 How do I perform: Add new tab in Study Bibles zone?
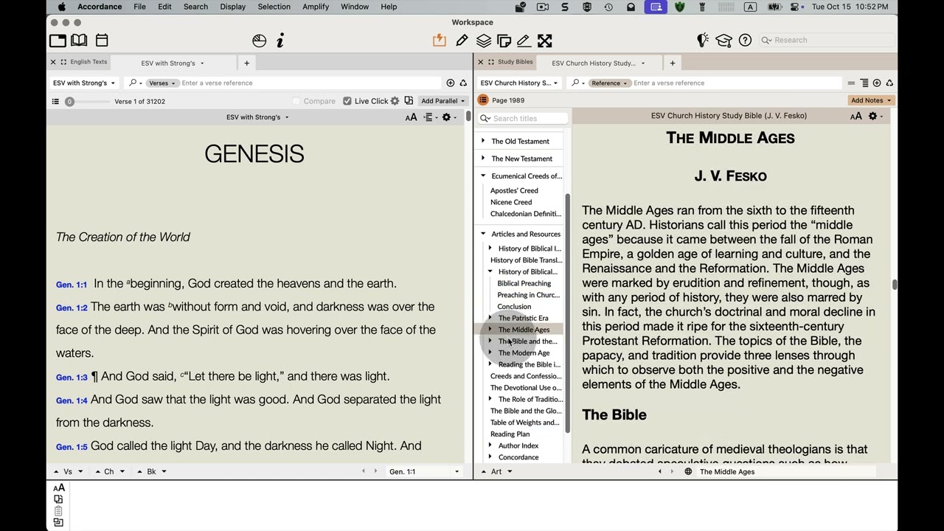coord(673,63)
